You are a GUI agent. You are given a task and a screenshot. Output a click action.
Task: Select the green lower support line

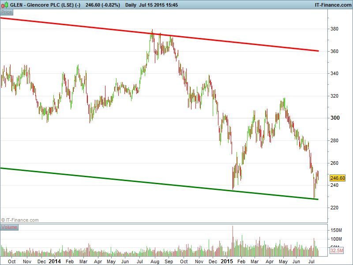159,184
